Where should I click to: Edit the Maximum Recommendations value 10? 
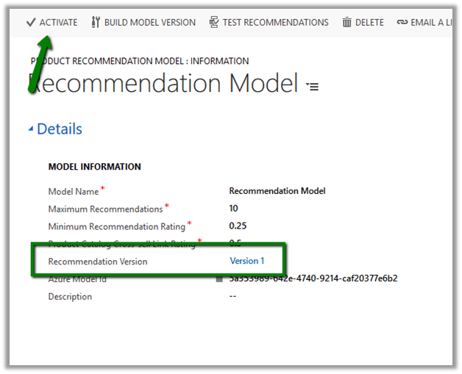point(234,209)
